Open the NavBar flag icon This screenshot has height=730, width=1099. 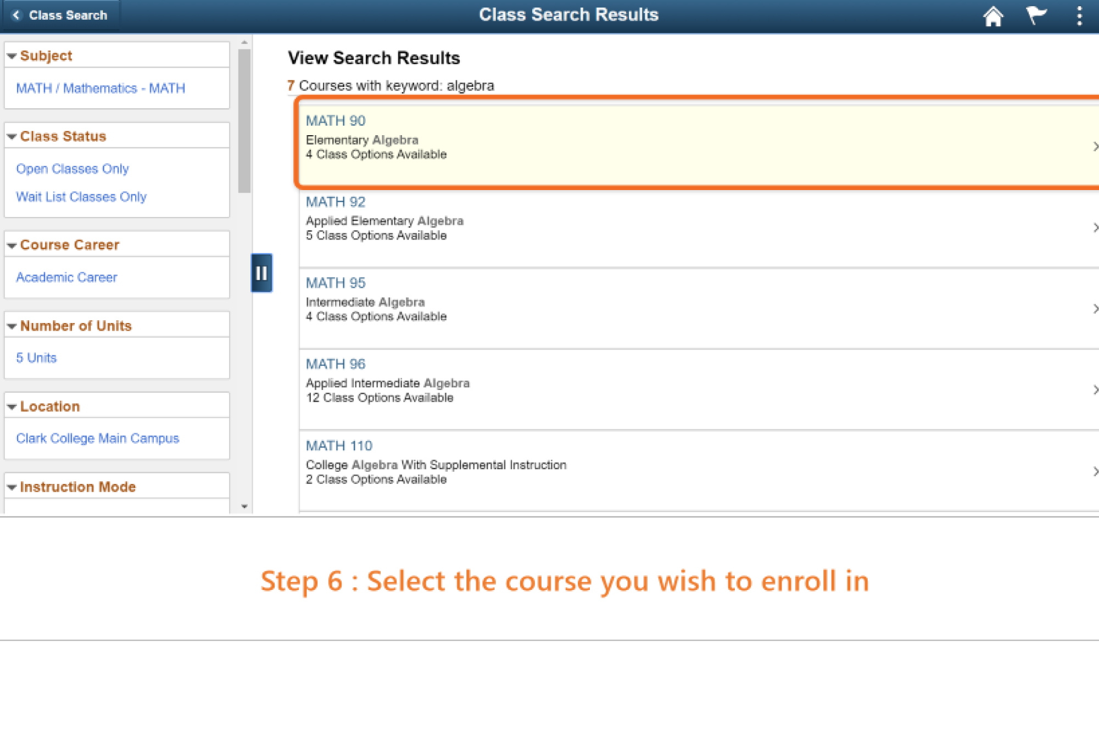[x=1035, y=15]
